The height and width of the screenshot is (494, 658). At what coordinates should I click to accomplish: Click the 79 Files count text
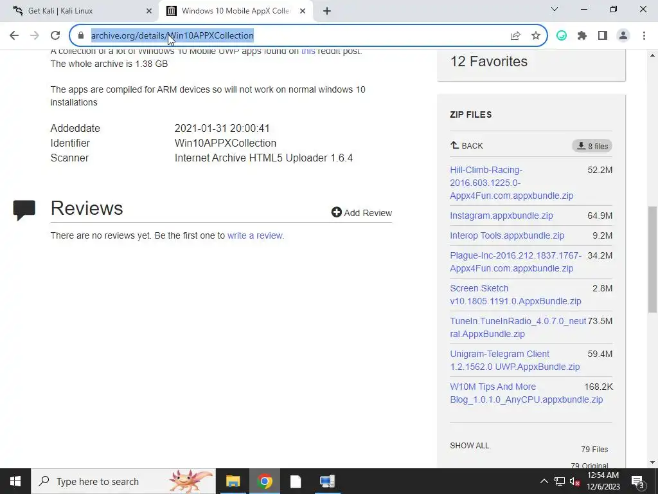594,450
